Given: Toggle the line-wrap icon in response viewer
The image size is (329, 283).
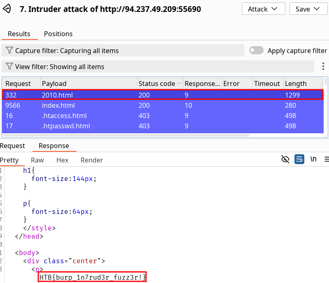Looking at the screenshot, I should point(299,160).
